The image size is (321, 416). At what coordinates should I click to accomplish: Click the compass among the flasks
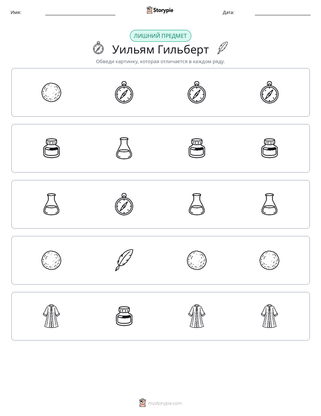(124, 204)
